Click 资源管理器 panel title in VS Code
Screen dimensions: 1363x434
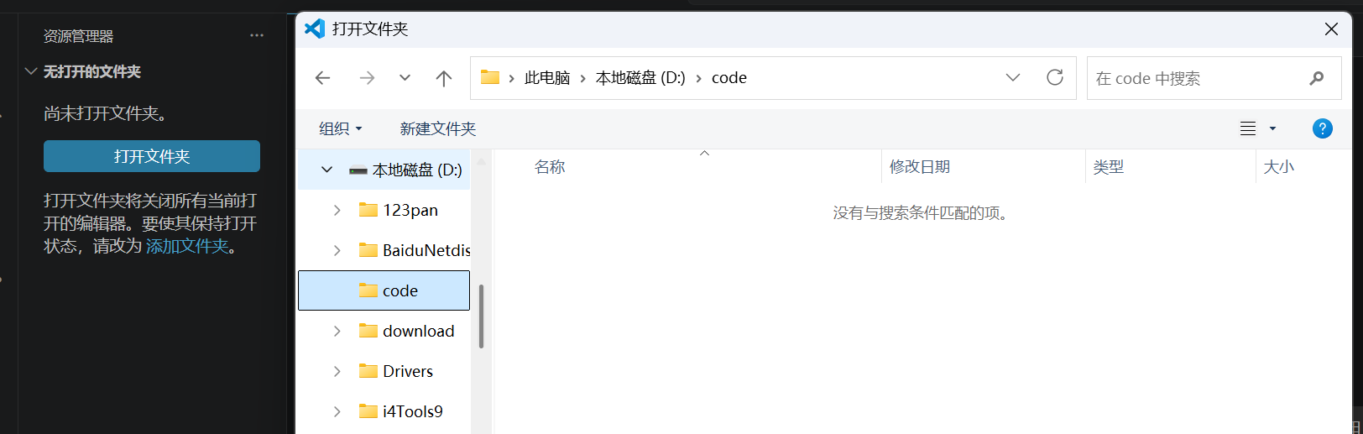tap(78, 36)
